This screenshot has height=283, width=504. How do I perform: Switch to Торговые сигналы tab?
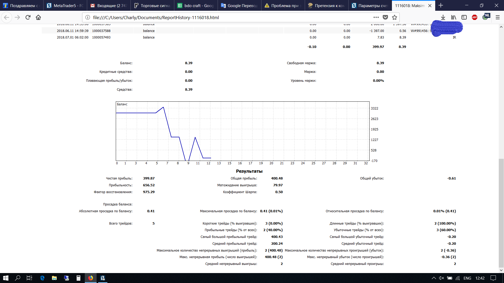click(x=152, y=6)
